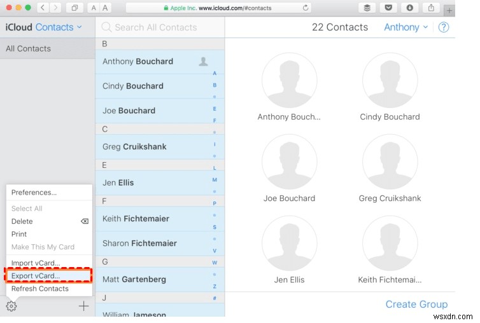Click Create Group link
The height and width of the screenshot is (323, 480).
[x=416, y=304]
